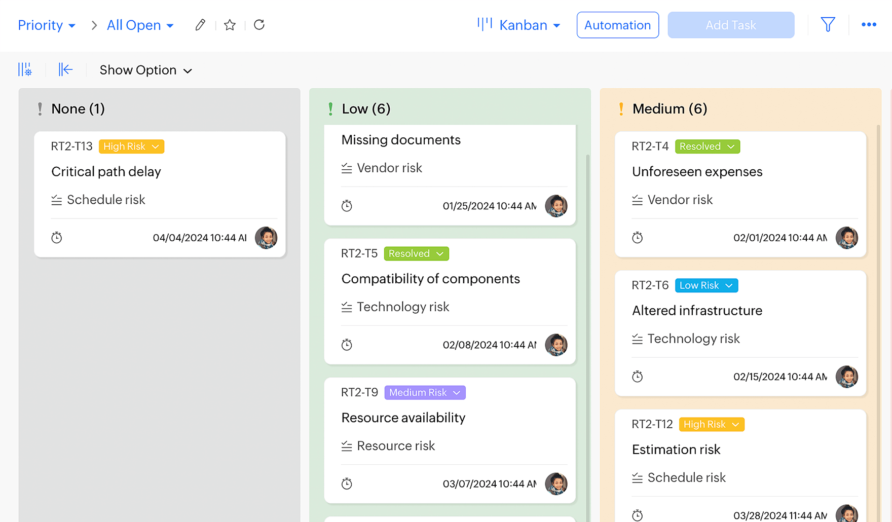Click the pencil edit view icon
Screen dimensions: 892x522
200,25
